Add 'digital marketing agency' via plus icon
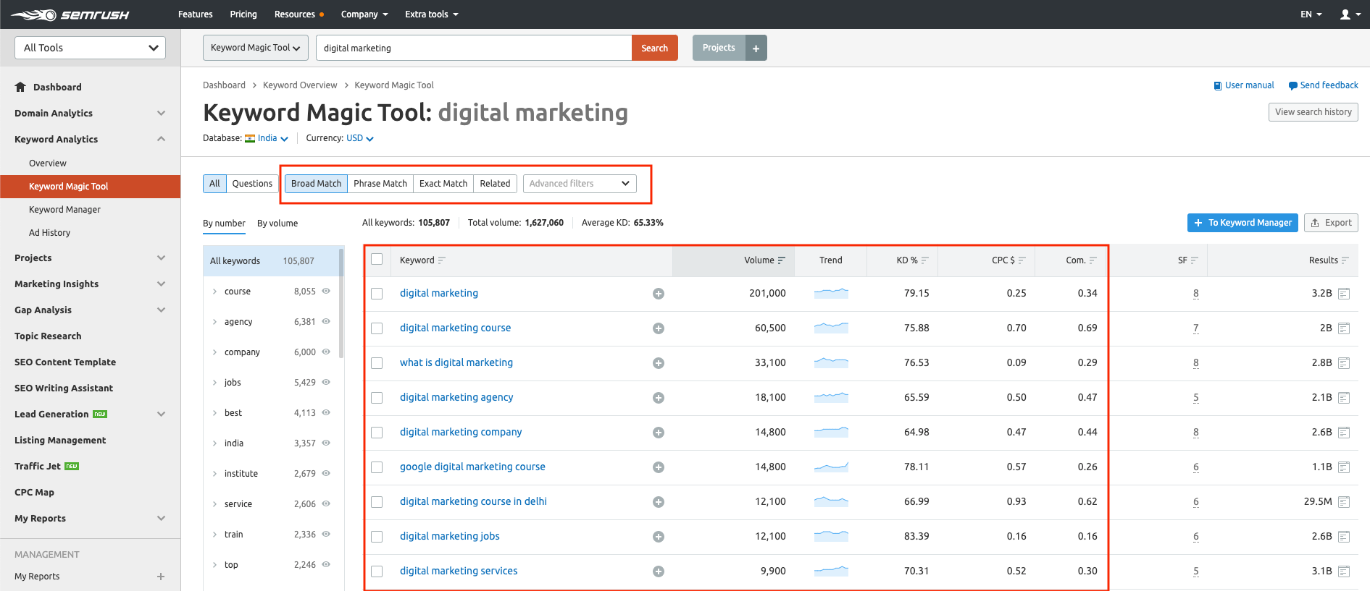Screen dimensions: 1370x591 pyautogui.click(x=659, y=398)
